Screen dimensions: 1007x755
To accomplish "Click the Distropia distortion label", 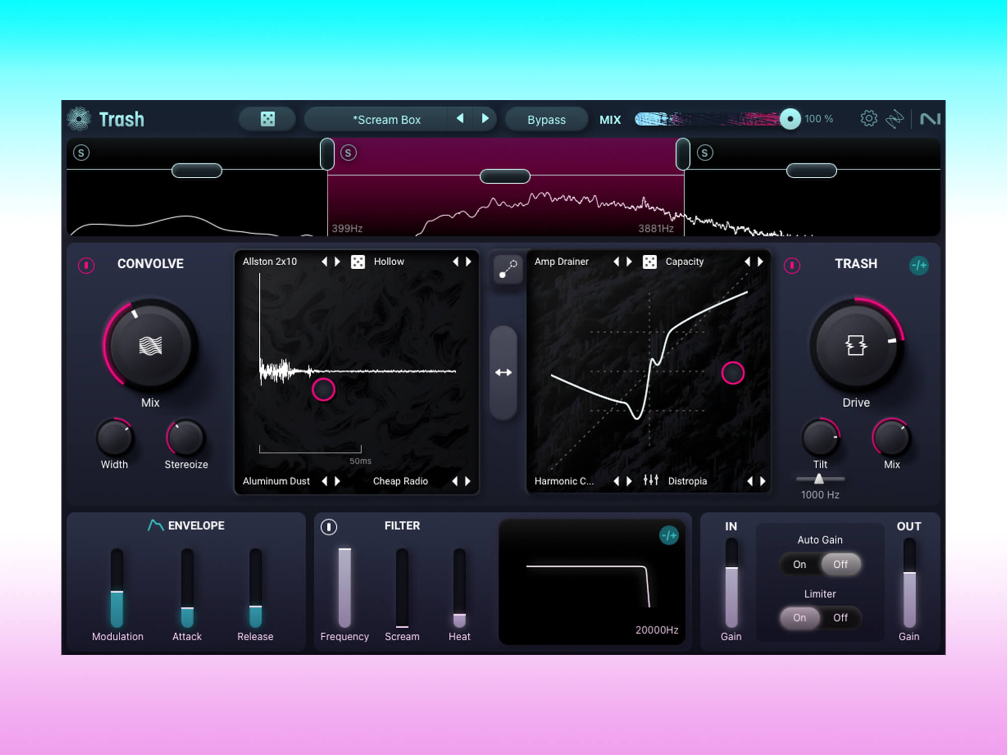I will [x=687, y=481].
